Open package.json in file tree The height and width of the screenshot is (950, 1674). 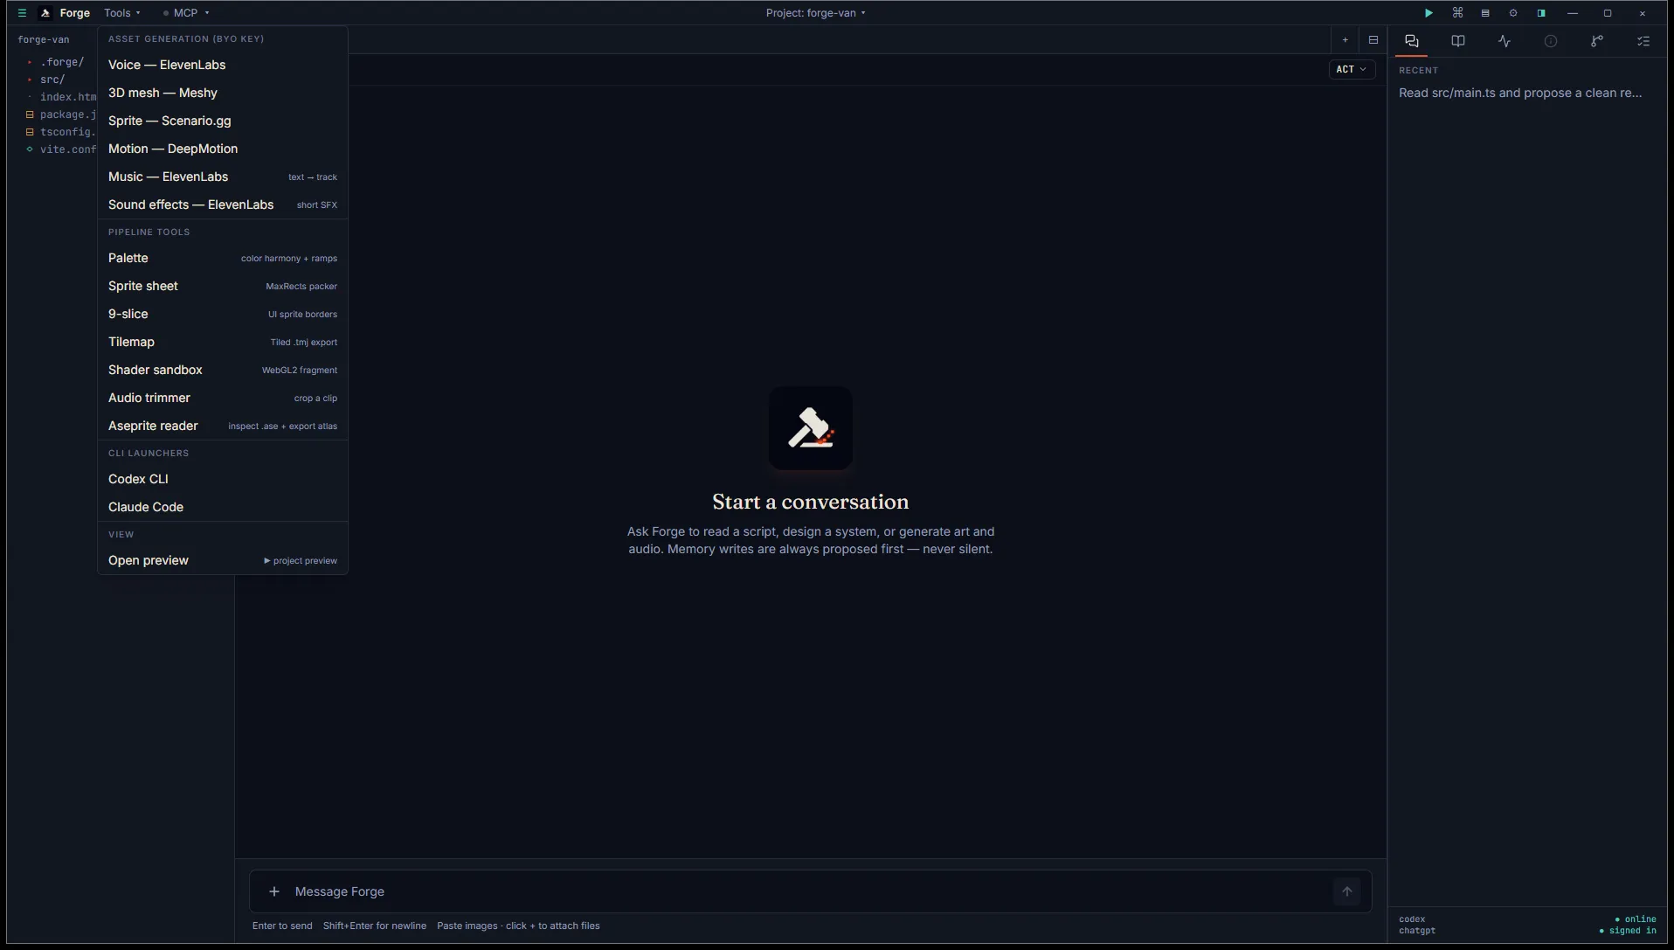click(x=61, y=114)
